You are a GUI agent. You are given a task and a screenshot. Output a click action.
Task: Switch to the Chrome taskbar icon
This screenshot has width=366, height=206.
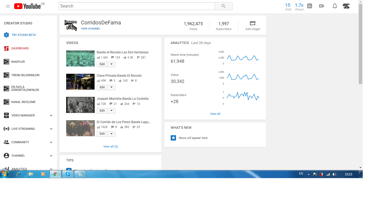coord(55,174)
